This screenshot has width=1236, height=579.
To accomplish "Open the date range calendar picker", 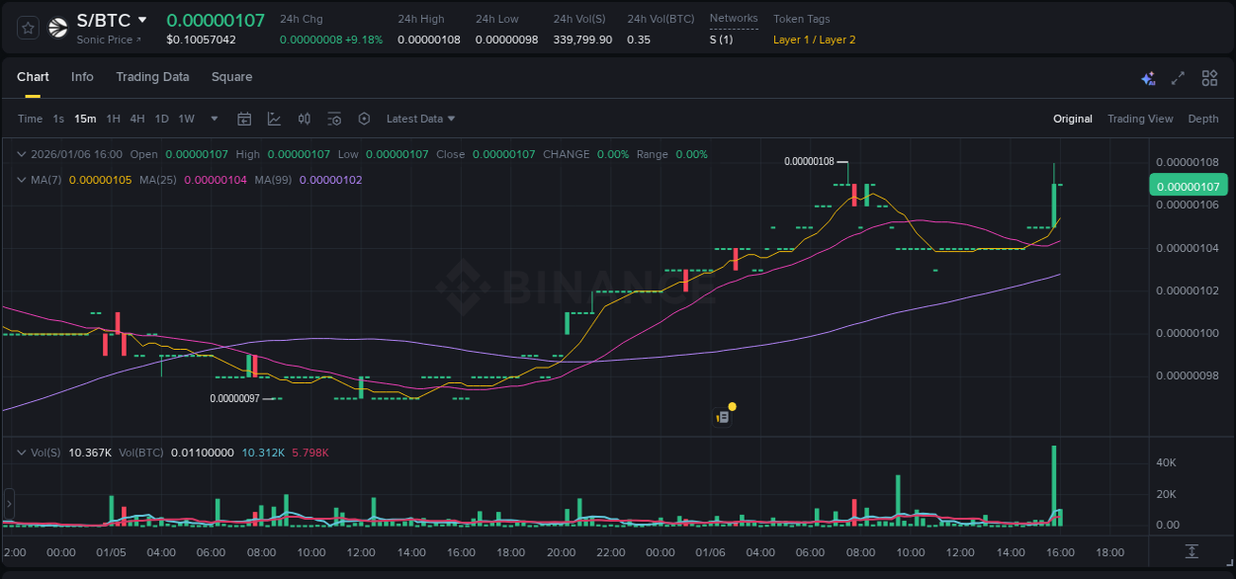I will (x=244, y=118).
